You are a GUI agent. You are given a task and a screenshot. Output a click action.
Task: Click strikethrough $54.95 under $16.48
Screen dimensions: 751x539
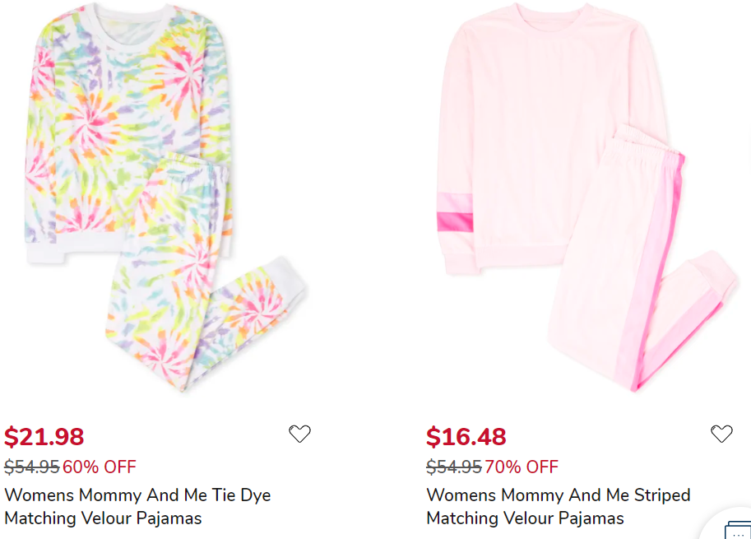click(453, 467)
